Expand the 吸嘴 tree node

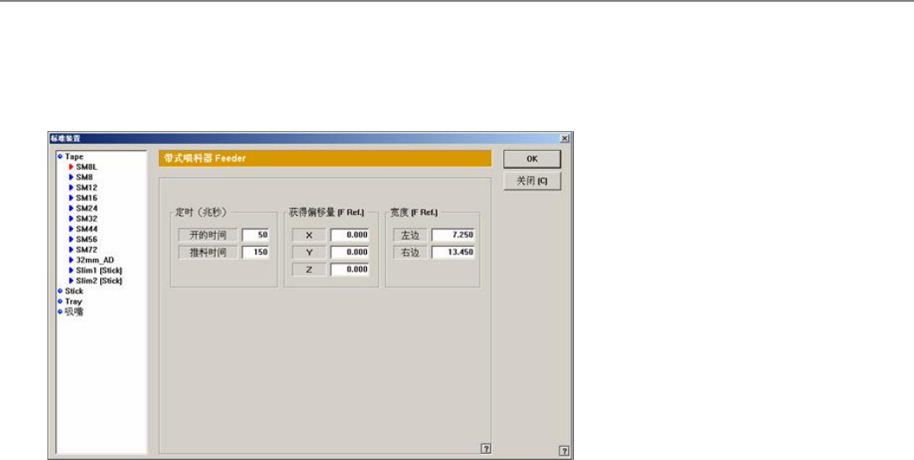[x=60, y=312]
